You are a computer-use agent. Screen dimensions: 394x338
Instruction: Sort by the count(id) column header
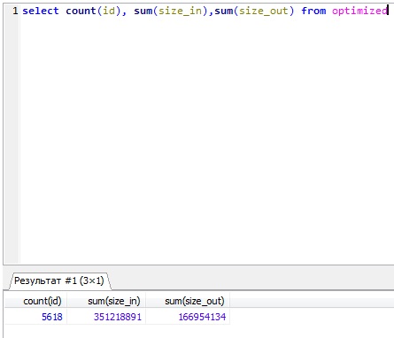pos(36,301)
